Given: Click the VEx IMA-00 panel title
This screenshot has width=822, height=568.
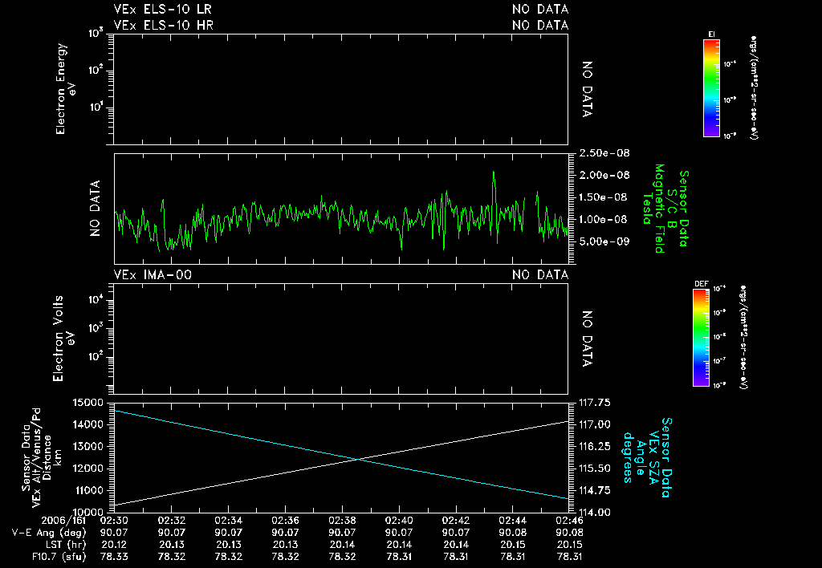Looking at the screenshot, I should click(x=153, y=274).
